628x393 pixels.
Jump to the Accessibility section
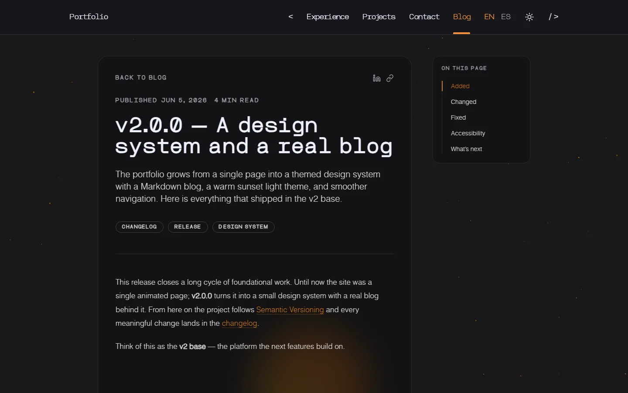pos(468,133)
